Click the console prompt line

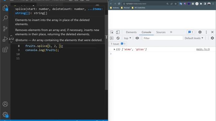click(x=162, y=54)
